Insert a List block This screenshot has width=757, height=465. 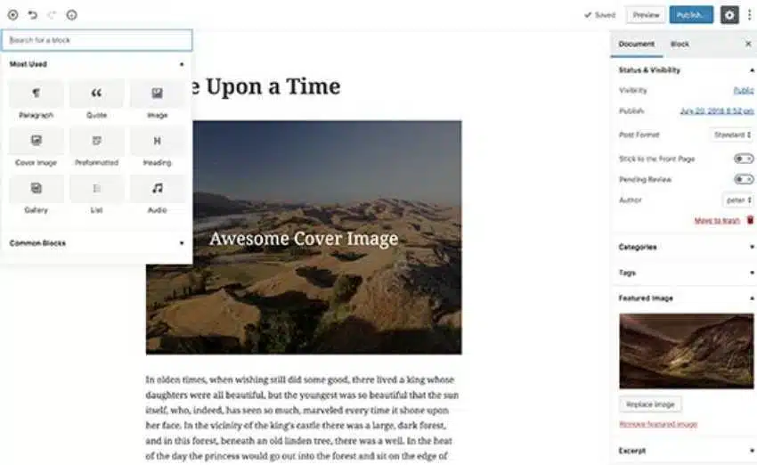tap(96, 196)
